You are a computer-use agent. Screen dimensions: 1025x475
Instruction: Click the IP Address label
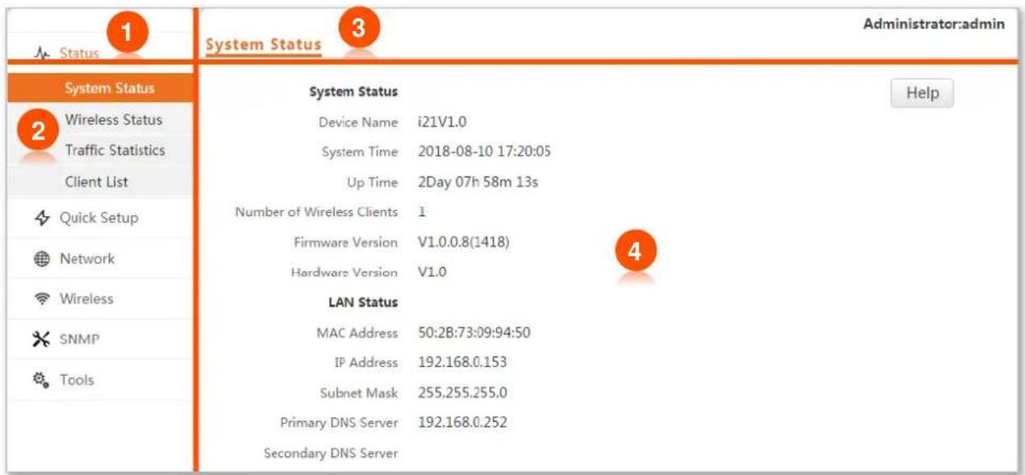coord(366,363)
